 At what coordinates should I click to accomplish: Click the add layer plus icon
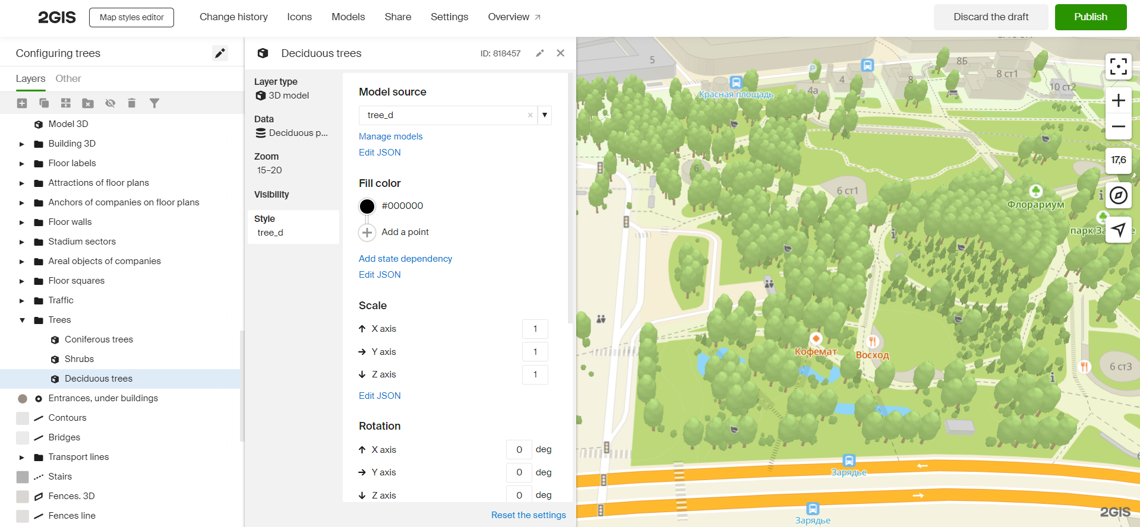click(22, 103)
